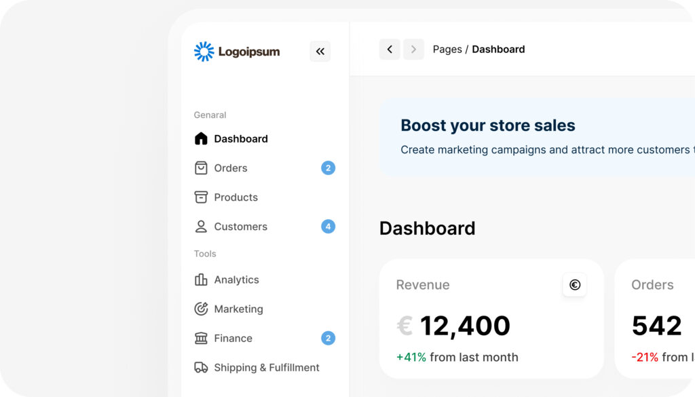The image size is (695, 397).
Task: Click the Orders shopping bag icon
Action: click(x=201, y=168)
